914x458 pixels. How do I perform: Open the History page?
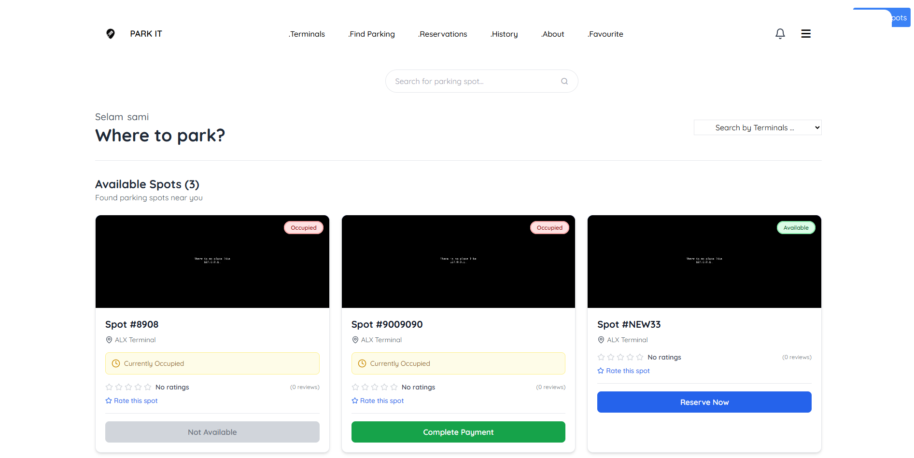504,34
